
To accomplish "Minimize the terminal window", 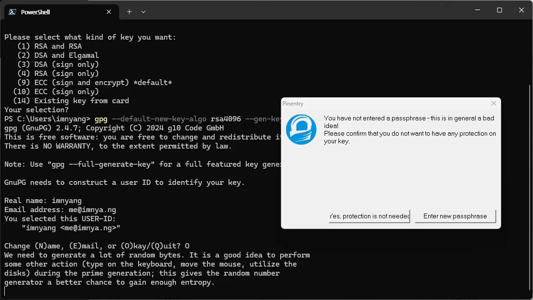I will 478,10.
